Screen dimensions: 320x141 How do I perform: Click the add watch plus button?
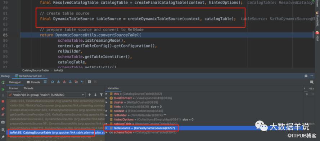click(307, 94)
